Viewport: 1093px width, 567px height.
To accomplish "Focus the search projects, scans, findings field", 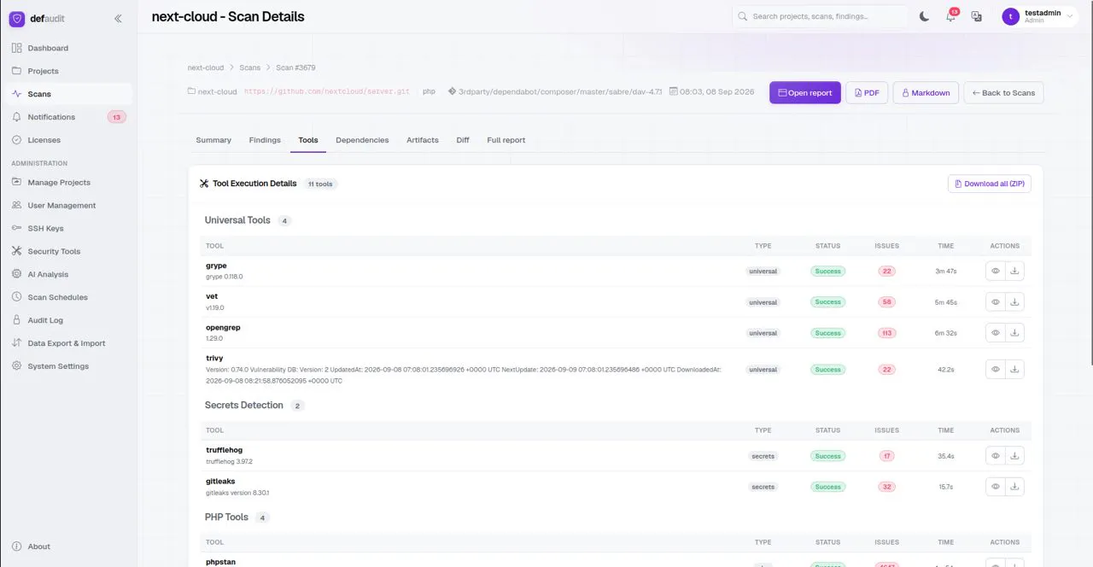I will (820, 16).
